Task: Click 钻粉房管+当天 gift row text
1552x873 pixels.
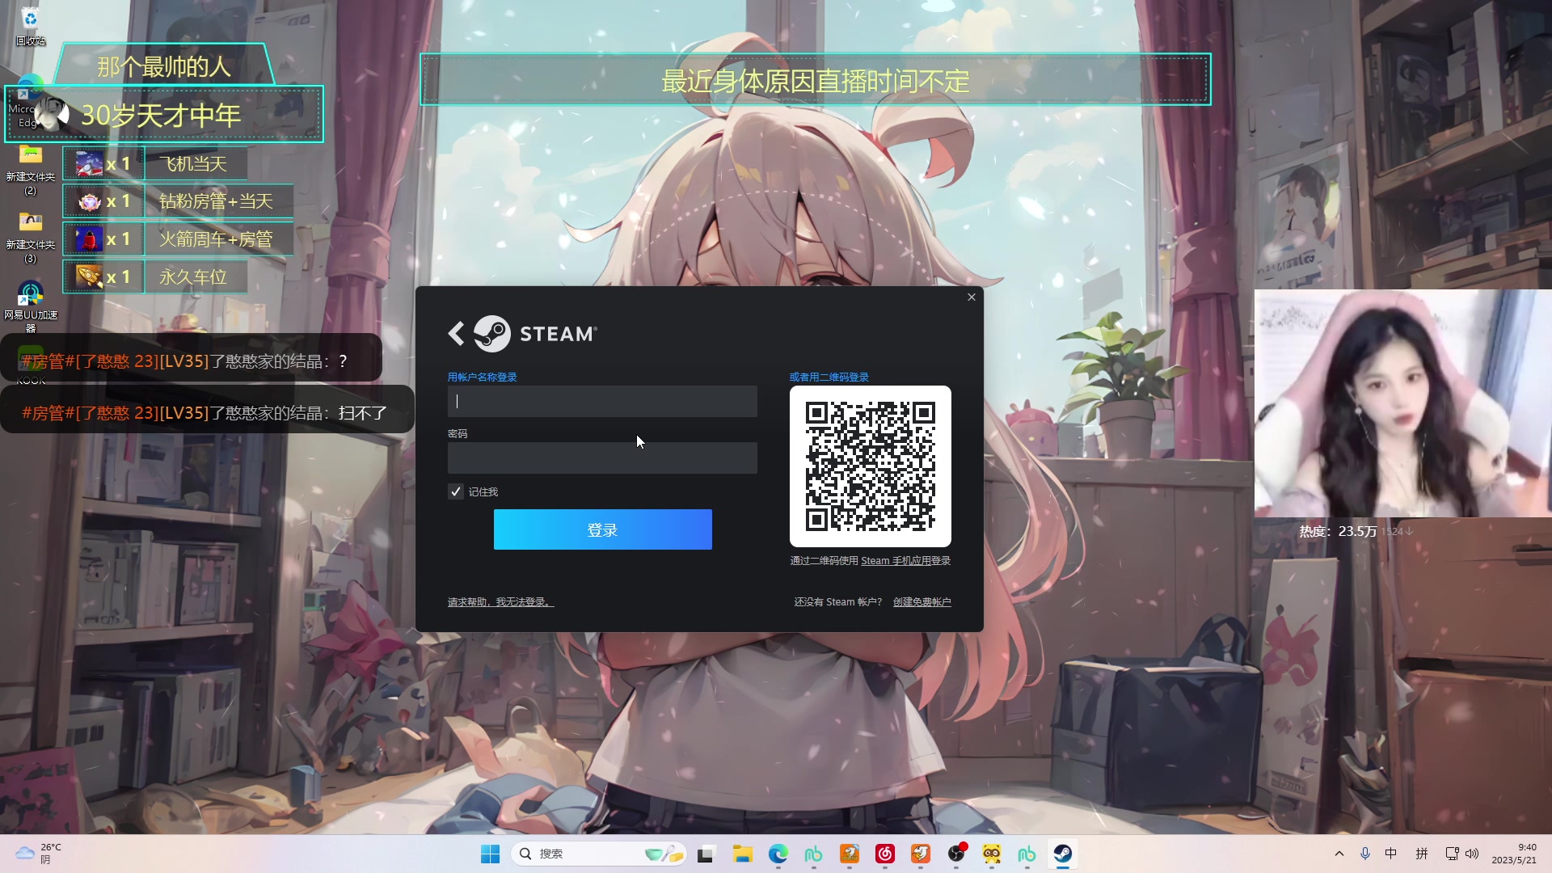Action: pyautogui.click(x=216, y=201)
